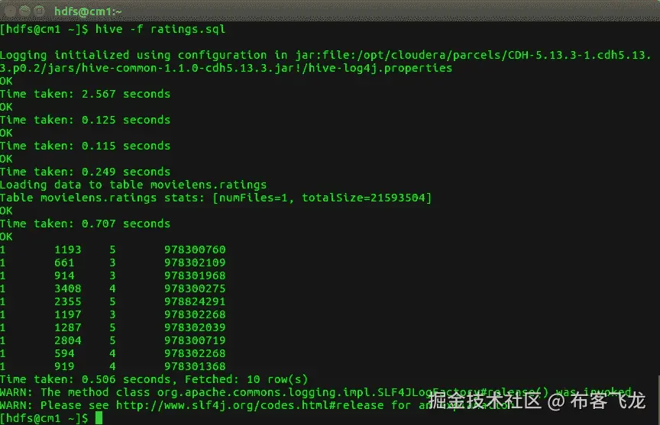
Task: Click the hdfs@cm1:~ window title
Action: coord(89,11)
